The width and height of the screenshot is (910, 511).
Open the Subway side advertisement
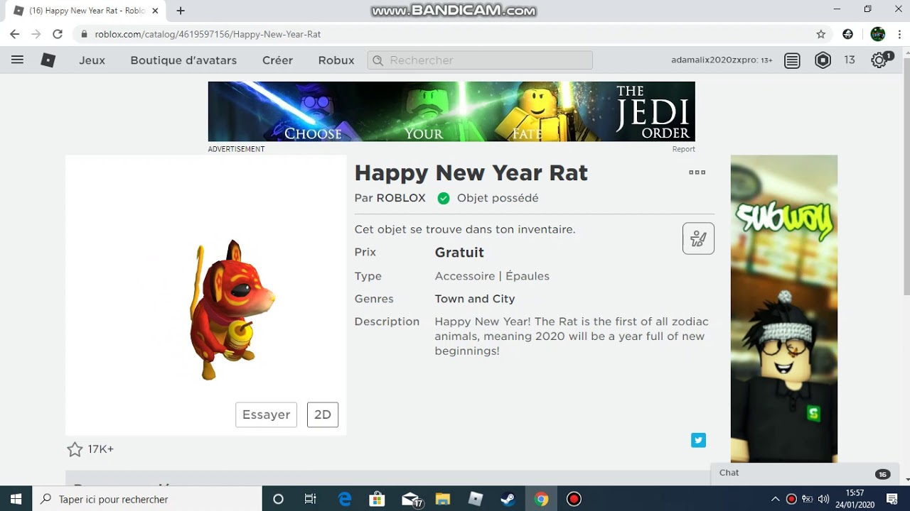(784, 309)
